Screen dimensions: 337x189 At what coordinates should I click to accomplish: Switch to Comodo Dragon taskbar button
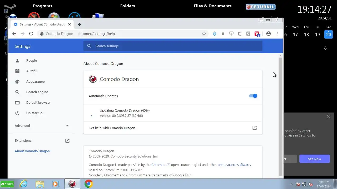click(x=72, y=184)
